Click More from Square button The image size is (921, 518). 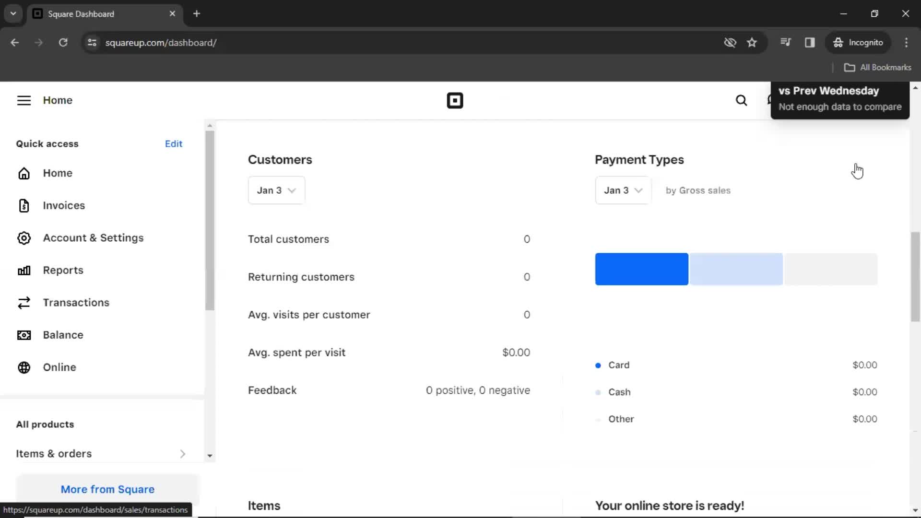107,489
